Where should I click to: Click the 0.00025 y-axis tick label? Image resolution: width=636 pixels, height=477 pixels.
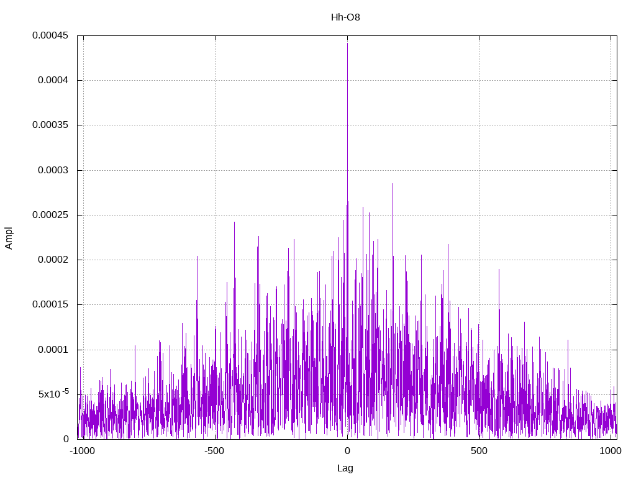50,215
